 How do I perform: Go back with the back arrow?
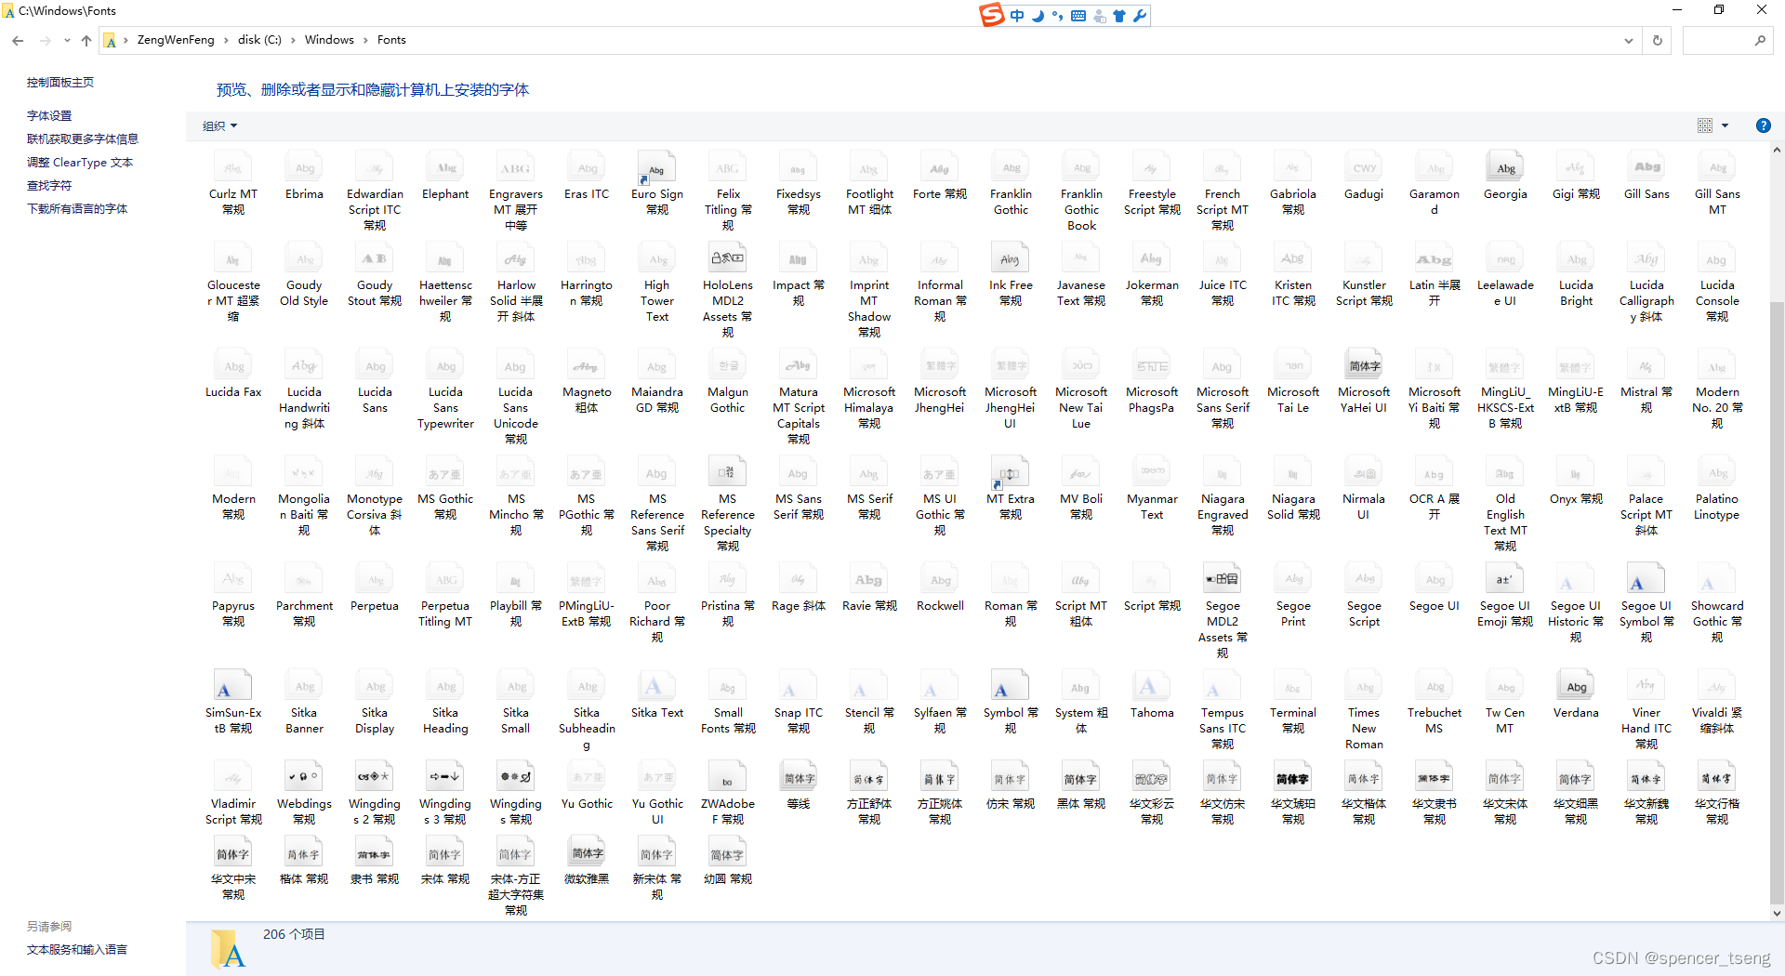tap(18, 40)
